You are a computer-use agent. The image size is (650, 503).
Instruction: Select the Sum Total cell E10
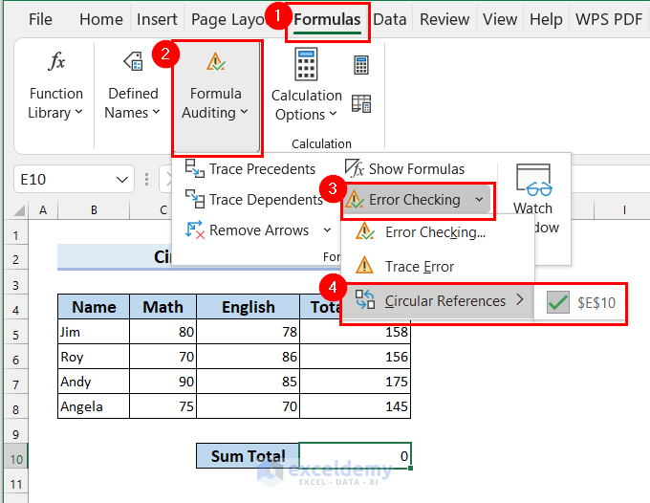point(355,456)
